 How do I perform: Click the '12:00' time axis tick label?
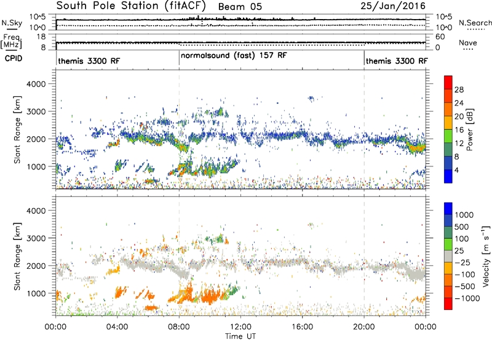point(240,327)
